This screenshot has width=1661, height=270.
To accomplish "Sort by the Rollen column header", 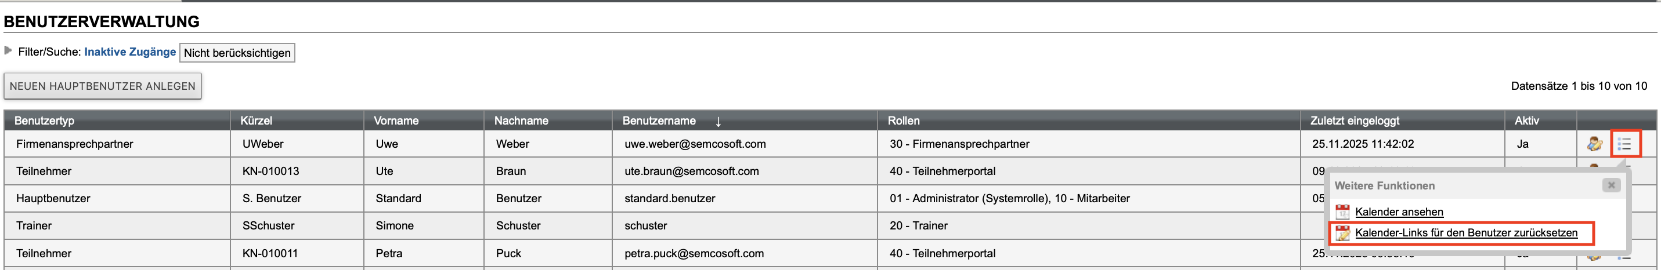I will (904, 121).
